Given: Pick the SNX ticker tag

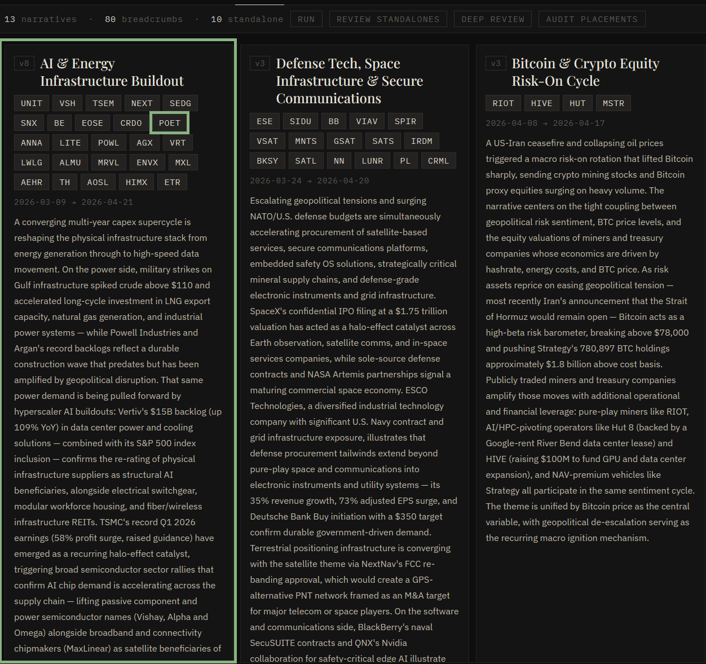Looking at the screenshot, I should 29,123.
